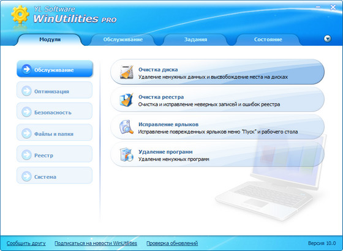343x251 pixels.
Task: Switch to the Модули tab
Action: (50, 40)
